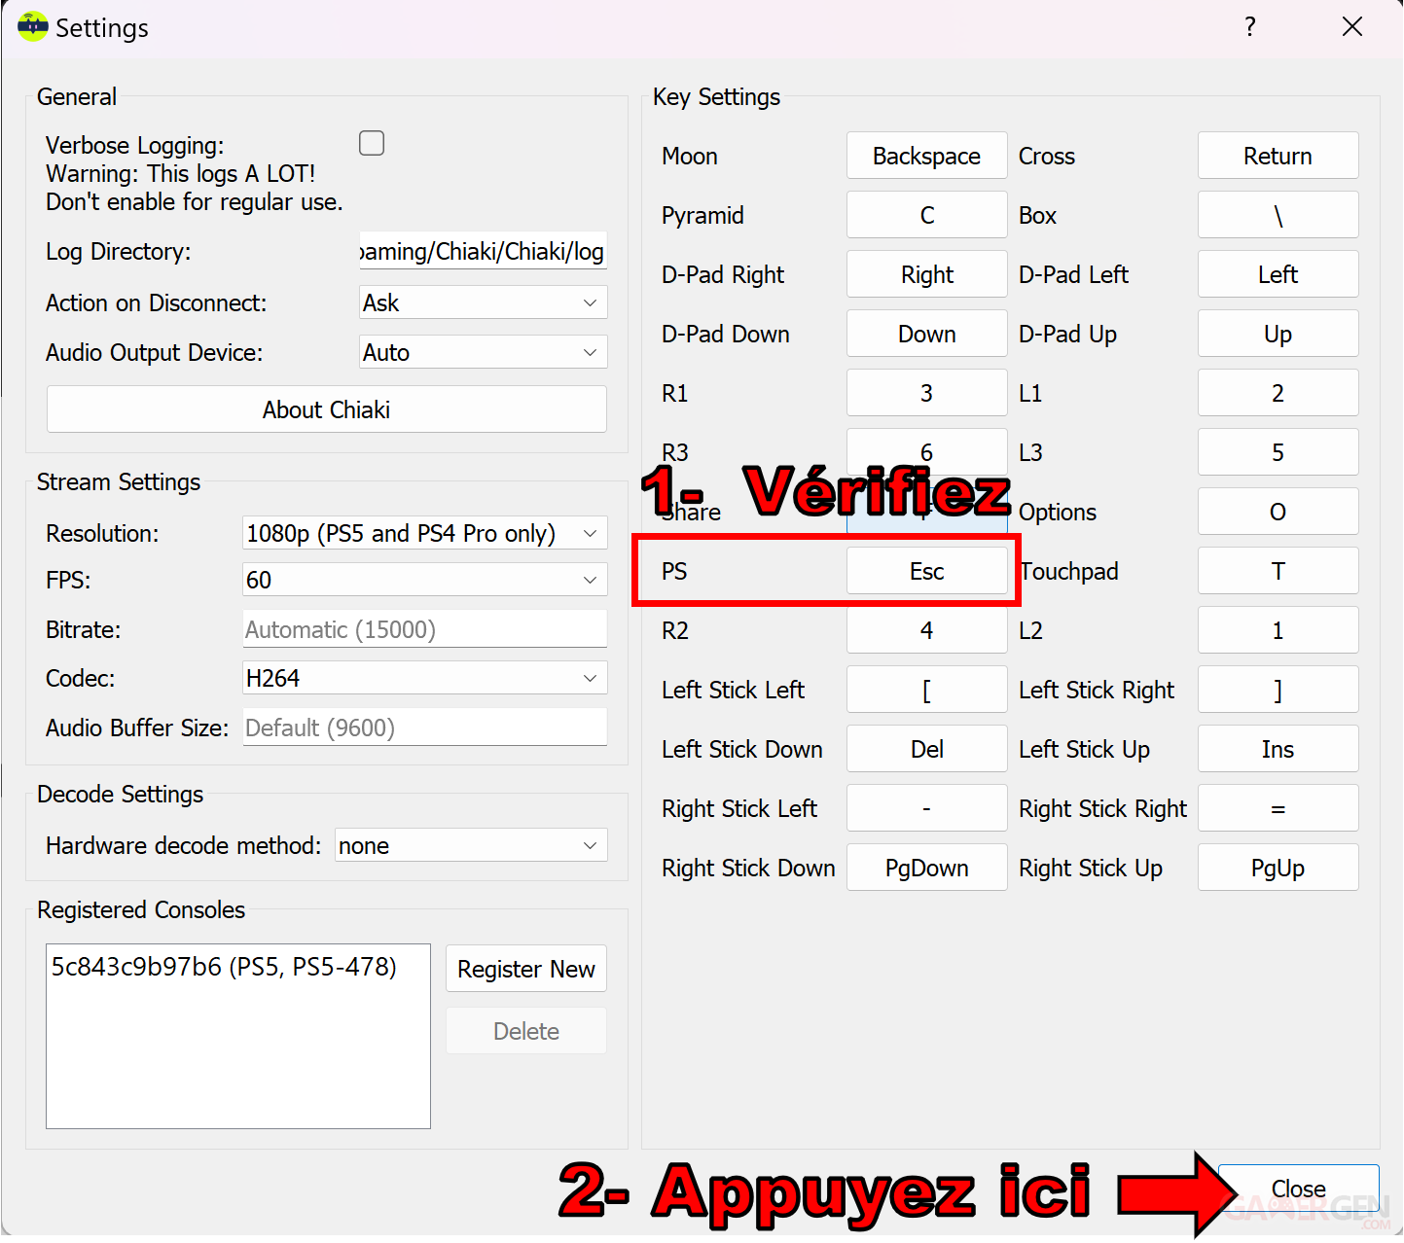The width and height of the screenshot is (1404, 1243).
Task: Click the Moon binding Backspace button
Action: pos(927,156)
